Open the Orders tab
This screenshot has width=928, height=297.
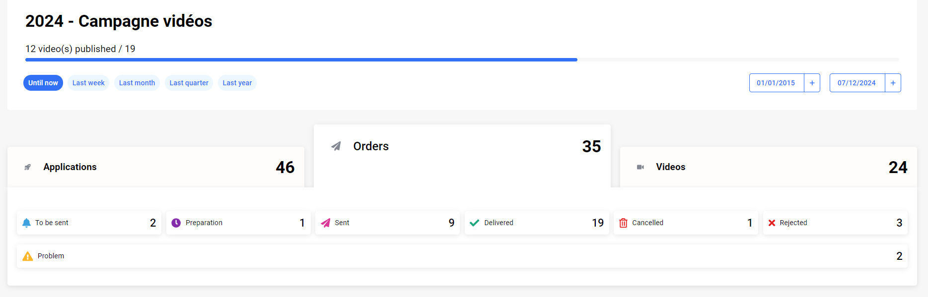462,147
